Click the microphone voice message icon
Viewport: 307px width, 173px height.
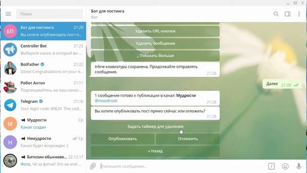click(298, 166)
